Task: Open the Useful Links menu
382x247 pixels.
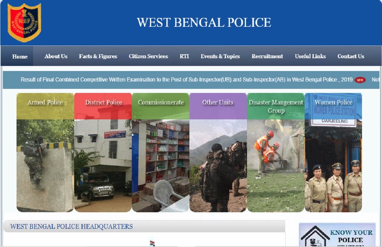Action: (310, 56)
